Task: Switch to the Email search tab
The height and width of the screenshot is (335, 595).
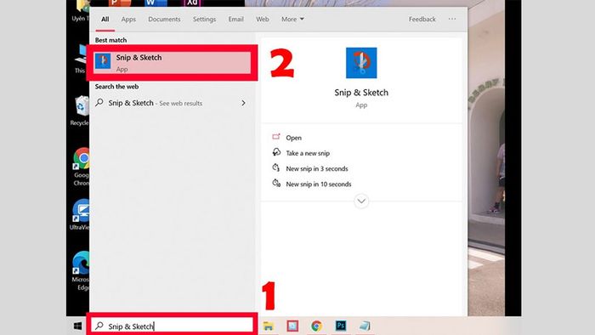Action: tap(235, 19)
